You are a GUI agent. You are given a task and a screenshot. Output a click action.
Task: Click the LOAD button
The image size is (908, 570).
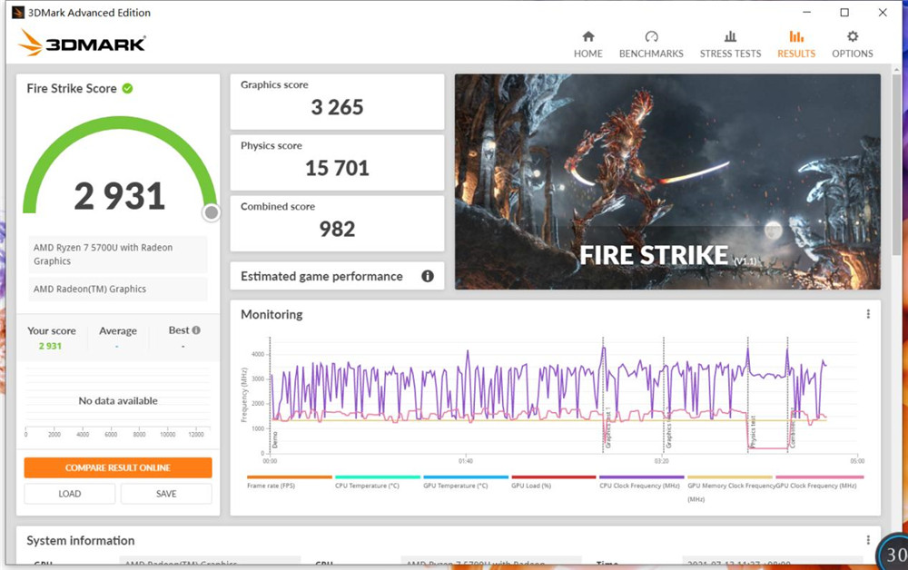[x=70, y=494]
